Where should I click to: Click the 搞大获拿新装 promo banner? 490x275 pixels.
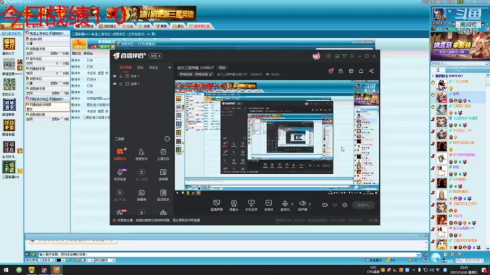pos(460,47)
